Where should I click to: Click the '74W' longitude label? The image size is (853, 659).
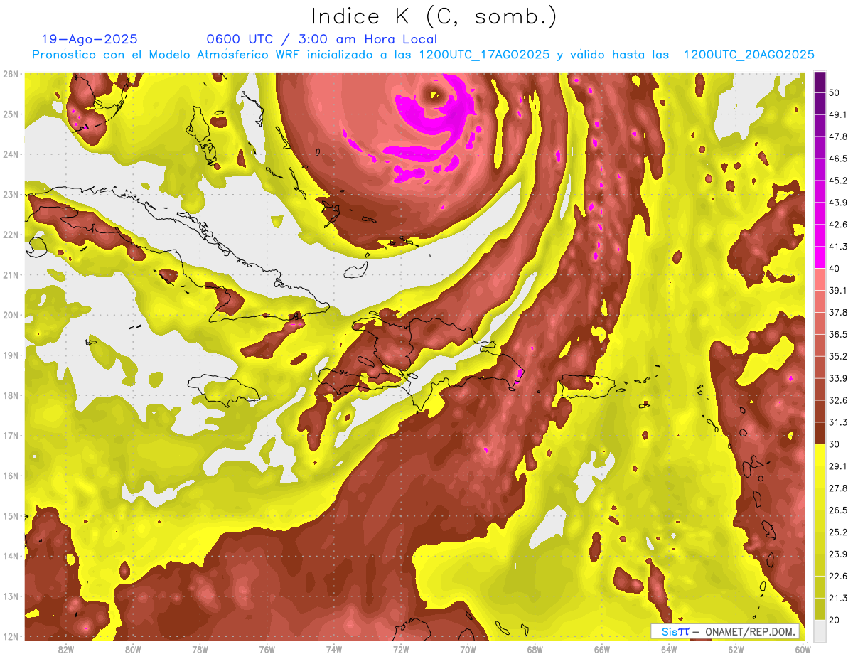[x=334, y=650]
